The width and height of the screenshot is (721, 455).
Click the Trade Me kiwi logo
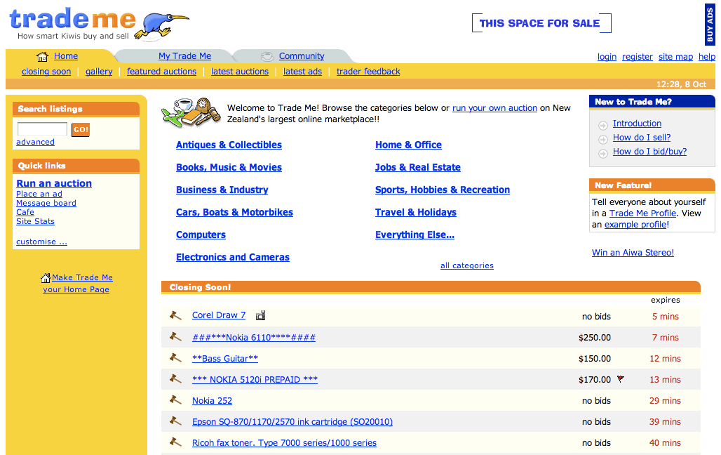[99, 24]
